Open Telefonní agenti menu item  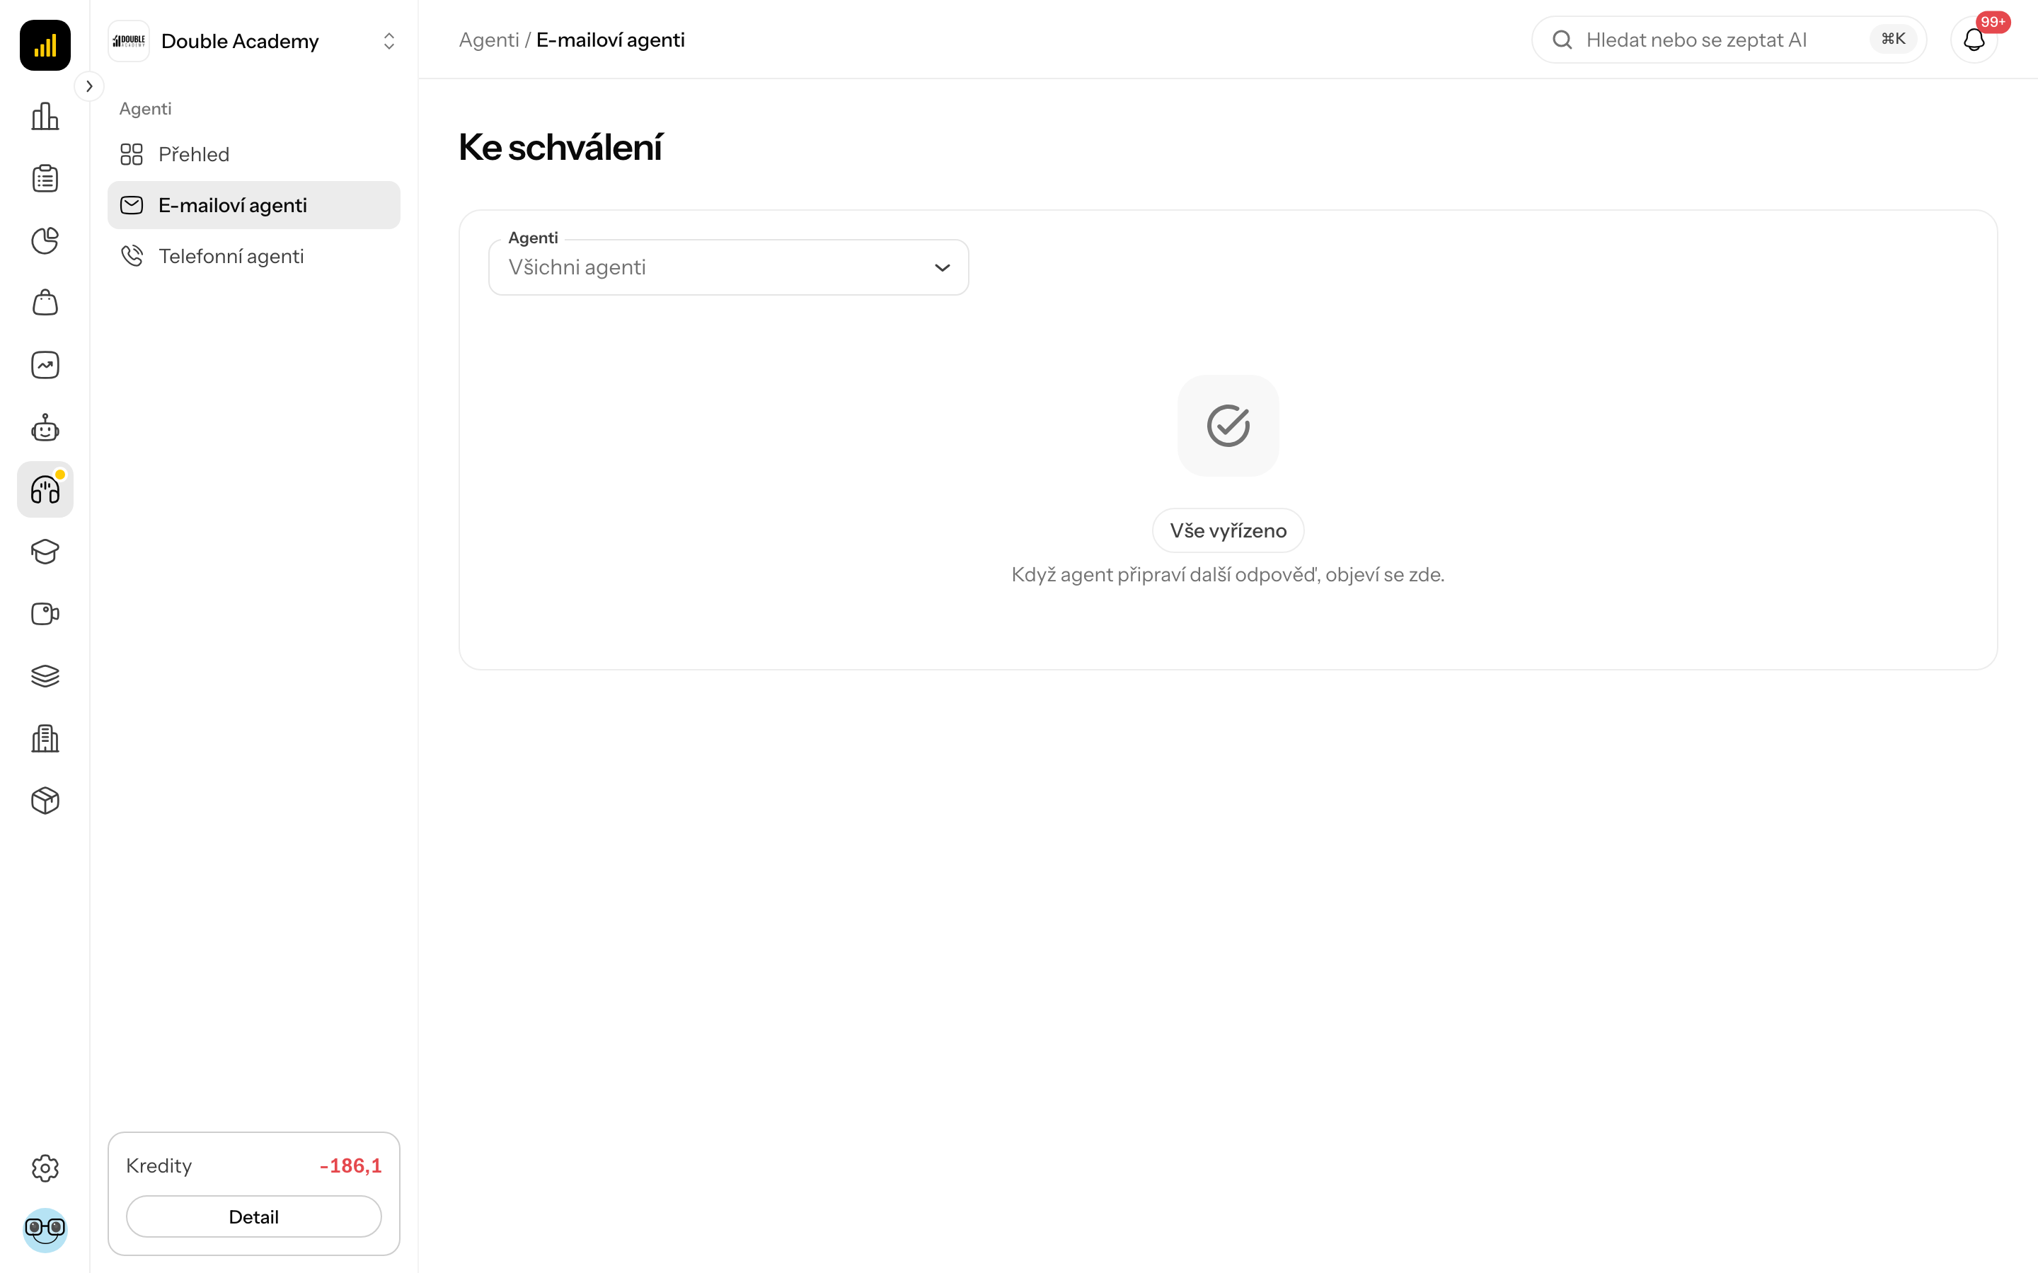click(253, 256)
